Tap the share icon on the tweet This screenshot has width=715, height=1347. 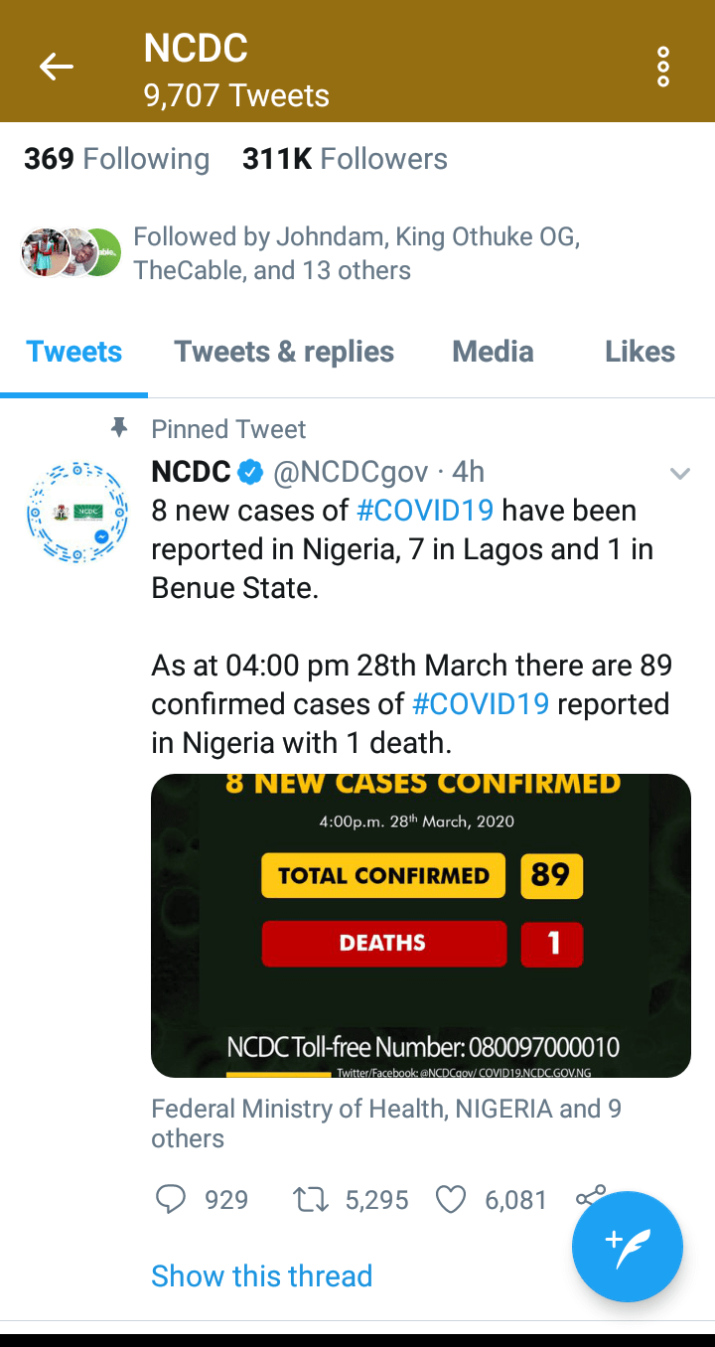click(588, 1197)
